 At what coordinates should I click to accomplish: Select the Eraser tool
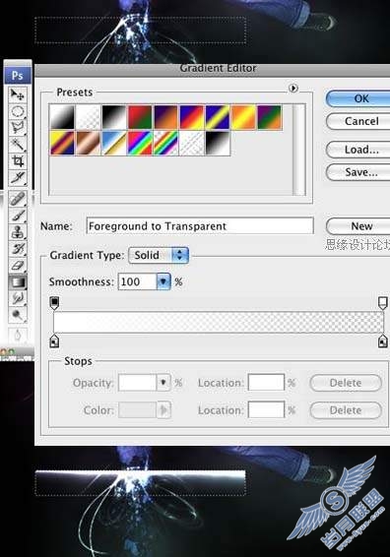(x=17, y=266)
